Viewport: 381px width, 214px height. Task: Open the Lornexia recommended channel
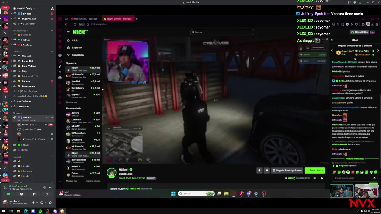tap(83, 121)
